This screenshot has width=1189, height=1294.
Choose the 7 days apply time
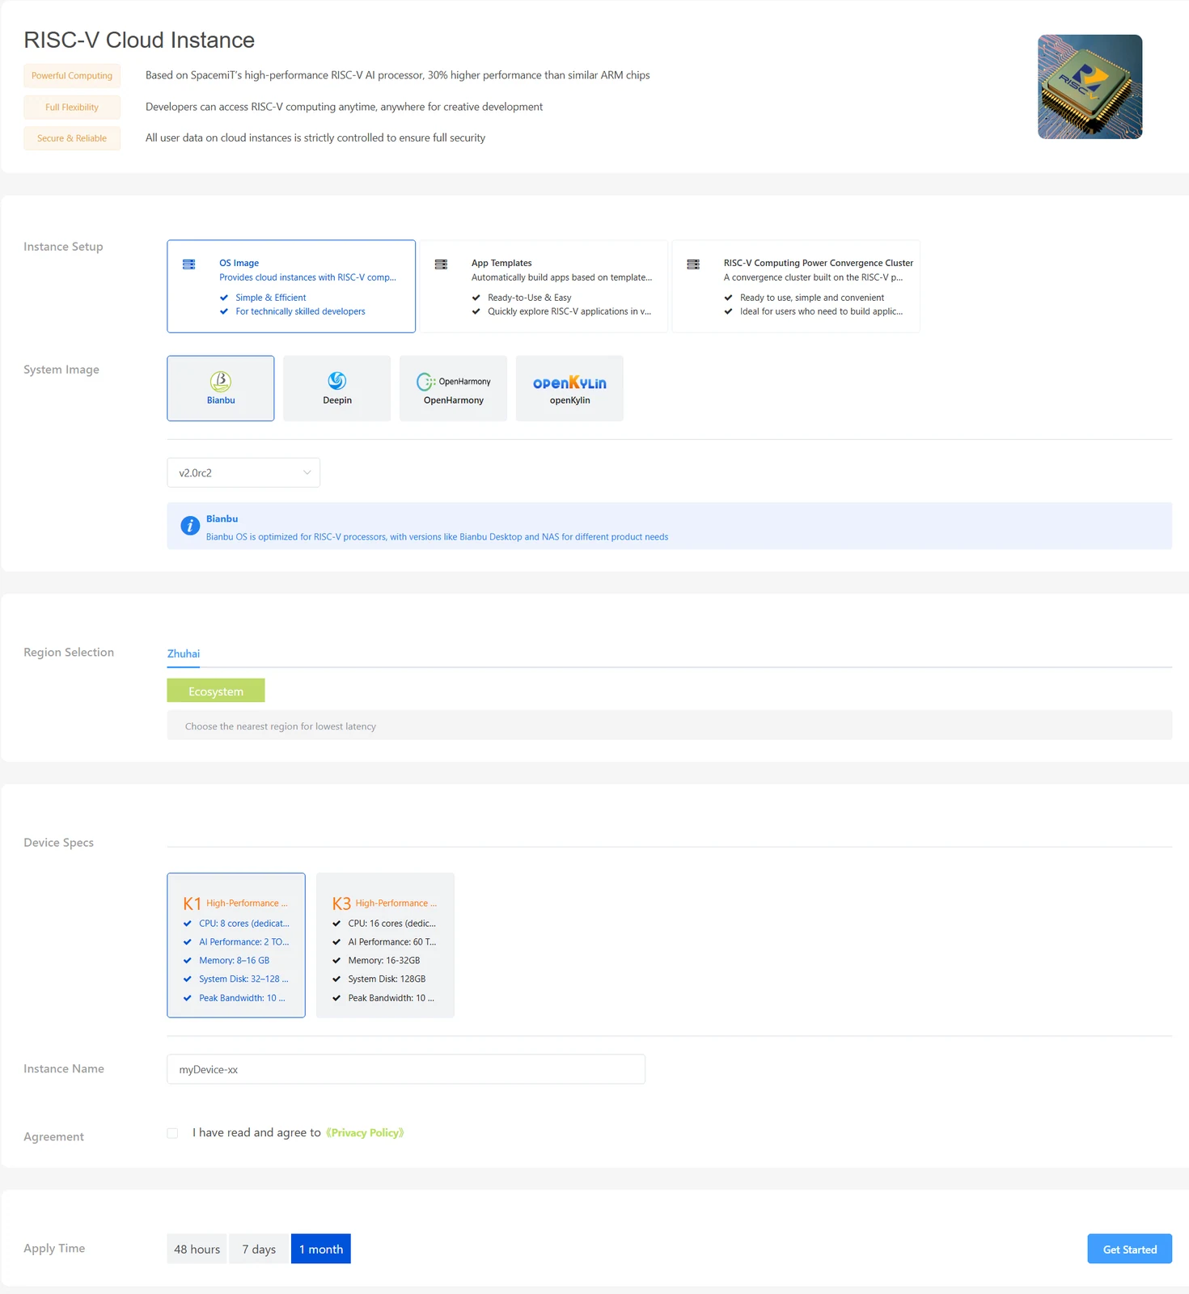259,1249
